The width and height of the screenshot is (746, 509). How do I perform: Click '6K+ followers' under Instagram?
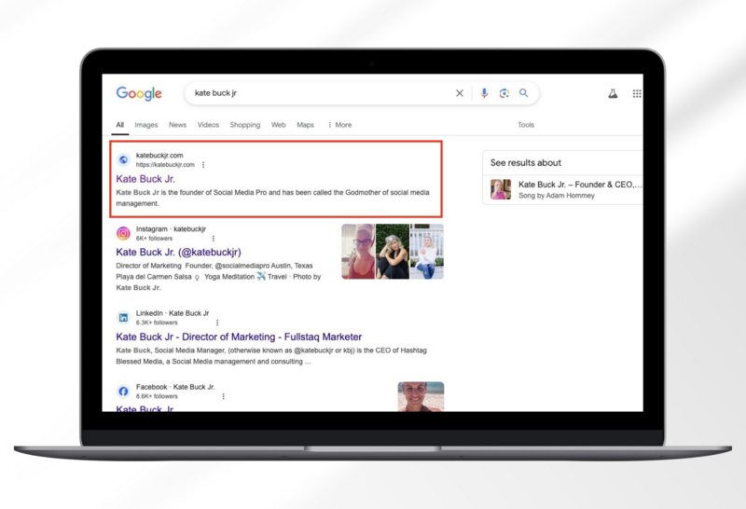[154, 239]
